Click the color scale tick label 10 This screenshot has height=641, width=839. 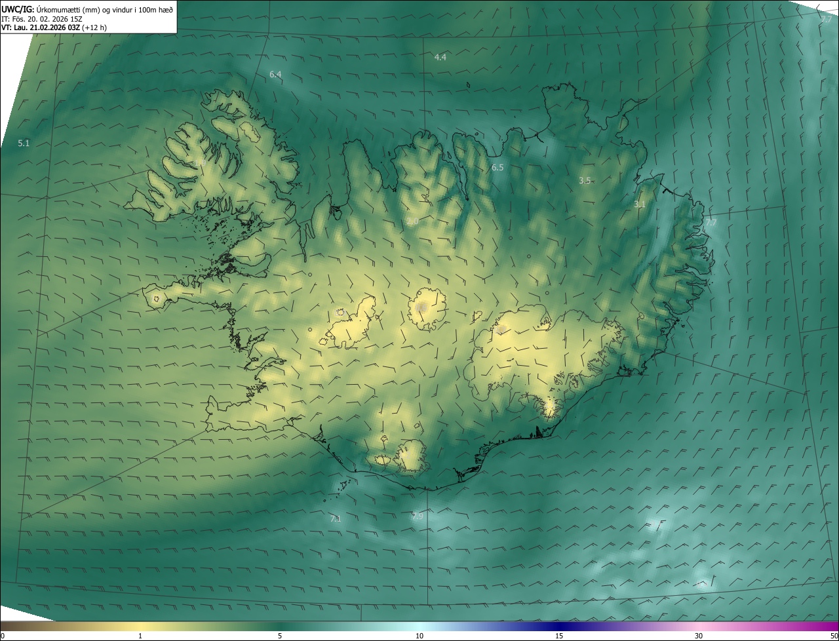[419, 636]
